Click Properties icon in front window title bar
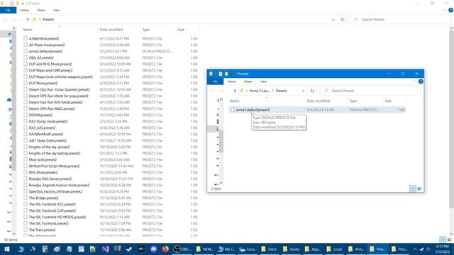The height and width of the screenshot is (255, 454). coord(221,74)
